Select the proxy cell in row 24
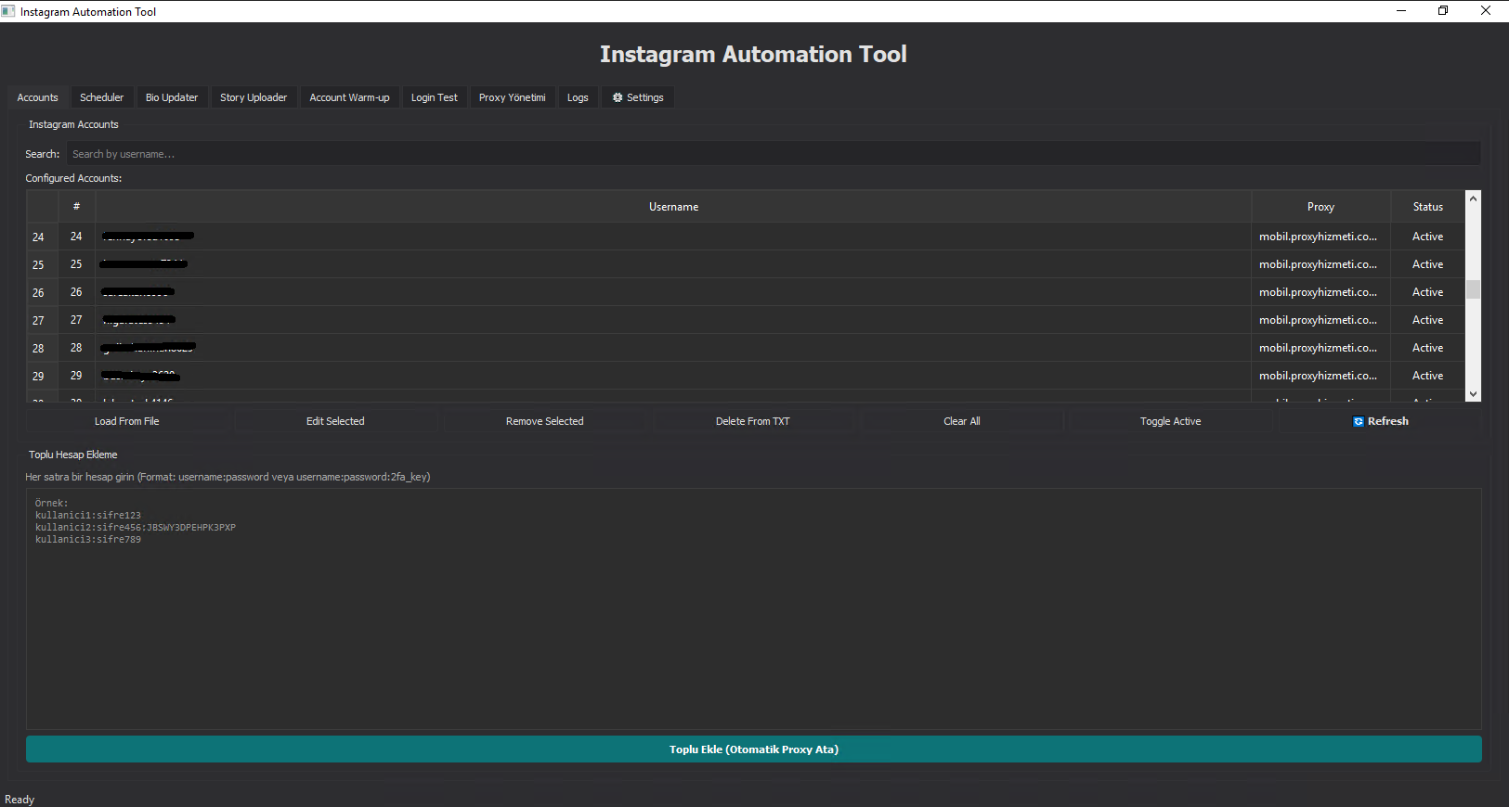 [1320, 237]
